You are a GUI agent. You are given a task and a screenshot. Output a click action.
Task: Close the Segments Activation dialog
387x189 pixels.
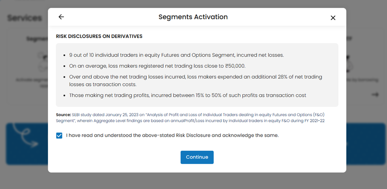tap(333, 18)
